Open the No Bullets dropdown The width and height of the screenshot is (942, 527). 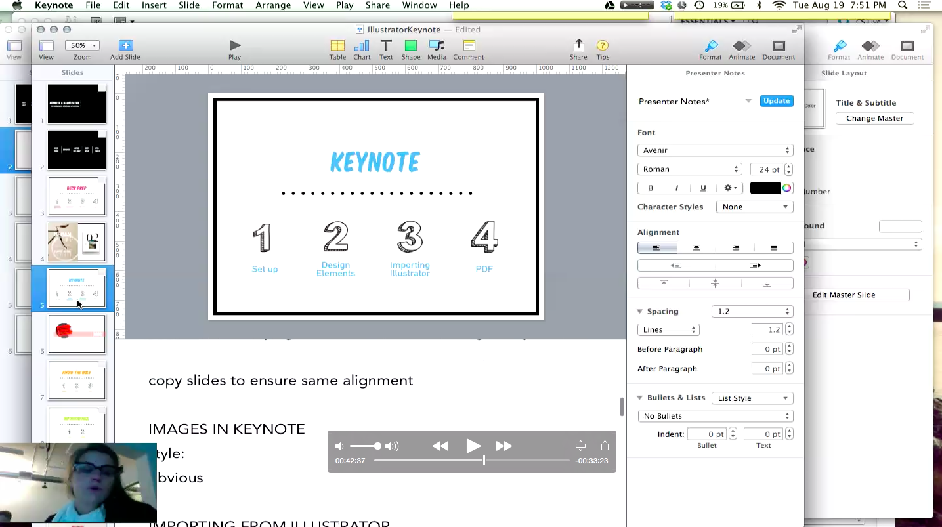pos(715,416)
